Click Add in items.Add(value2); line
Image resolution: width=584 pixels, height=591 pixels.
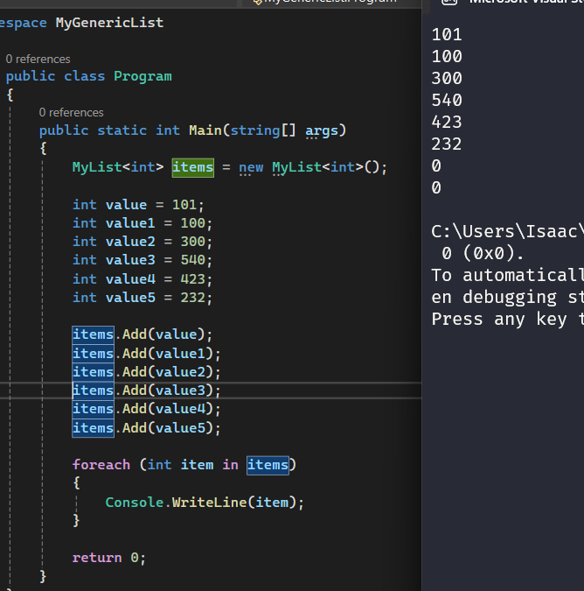click(135, 372)
